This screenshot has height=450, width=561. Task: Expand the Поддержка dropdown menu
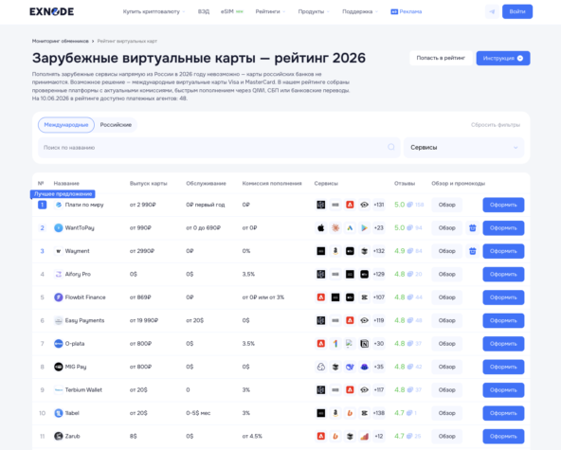pyautogui.click(x=360, y=11)
